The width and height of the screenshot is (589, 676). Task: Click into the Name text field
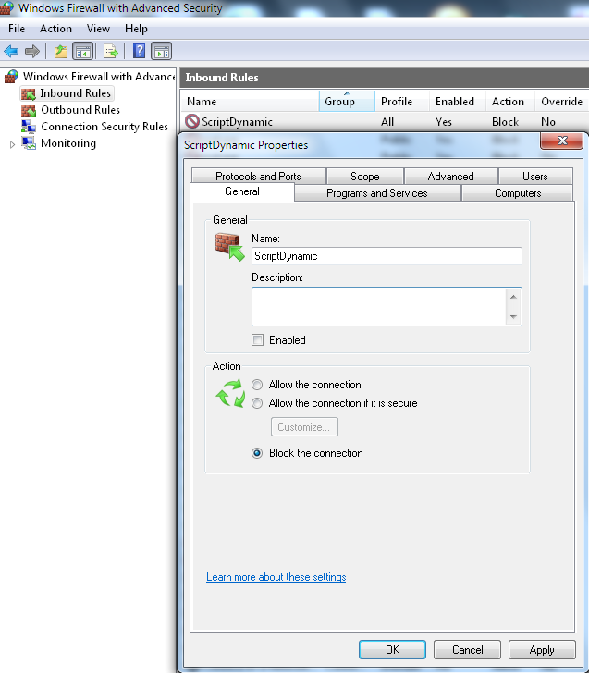pos(386,256)
